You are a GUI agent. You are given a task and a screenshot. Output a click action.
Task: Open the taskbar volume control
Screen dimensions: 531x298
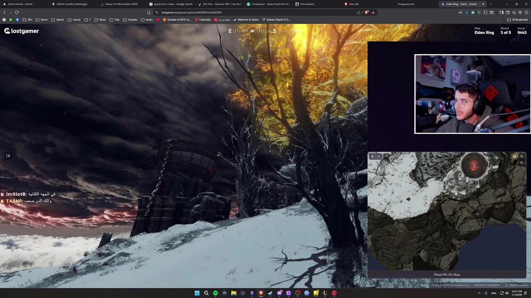point(507,293)
